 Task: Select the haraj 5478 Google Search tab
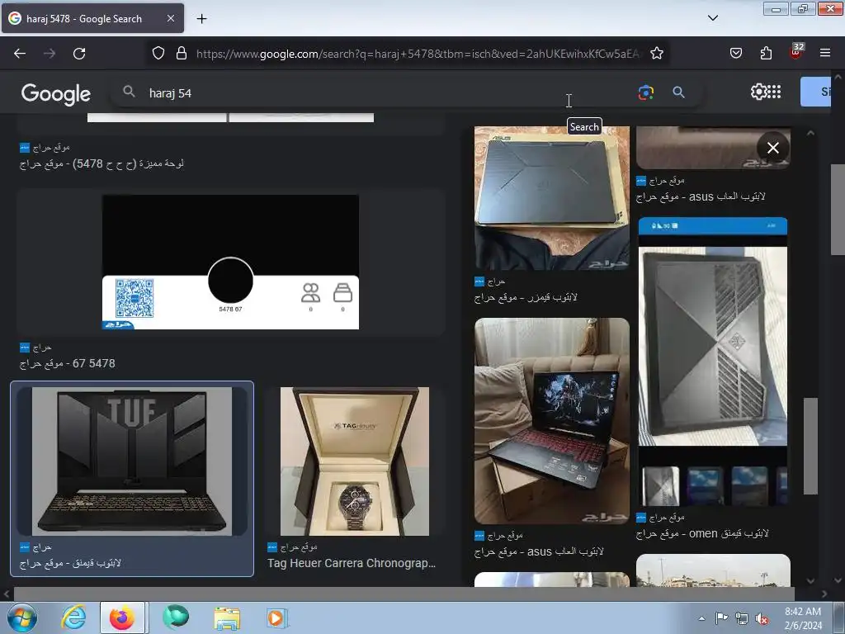coord(92,19)
